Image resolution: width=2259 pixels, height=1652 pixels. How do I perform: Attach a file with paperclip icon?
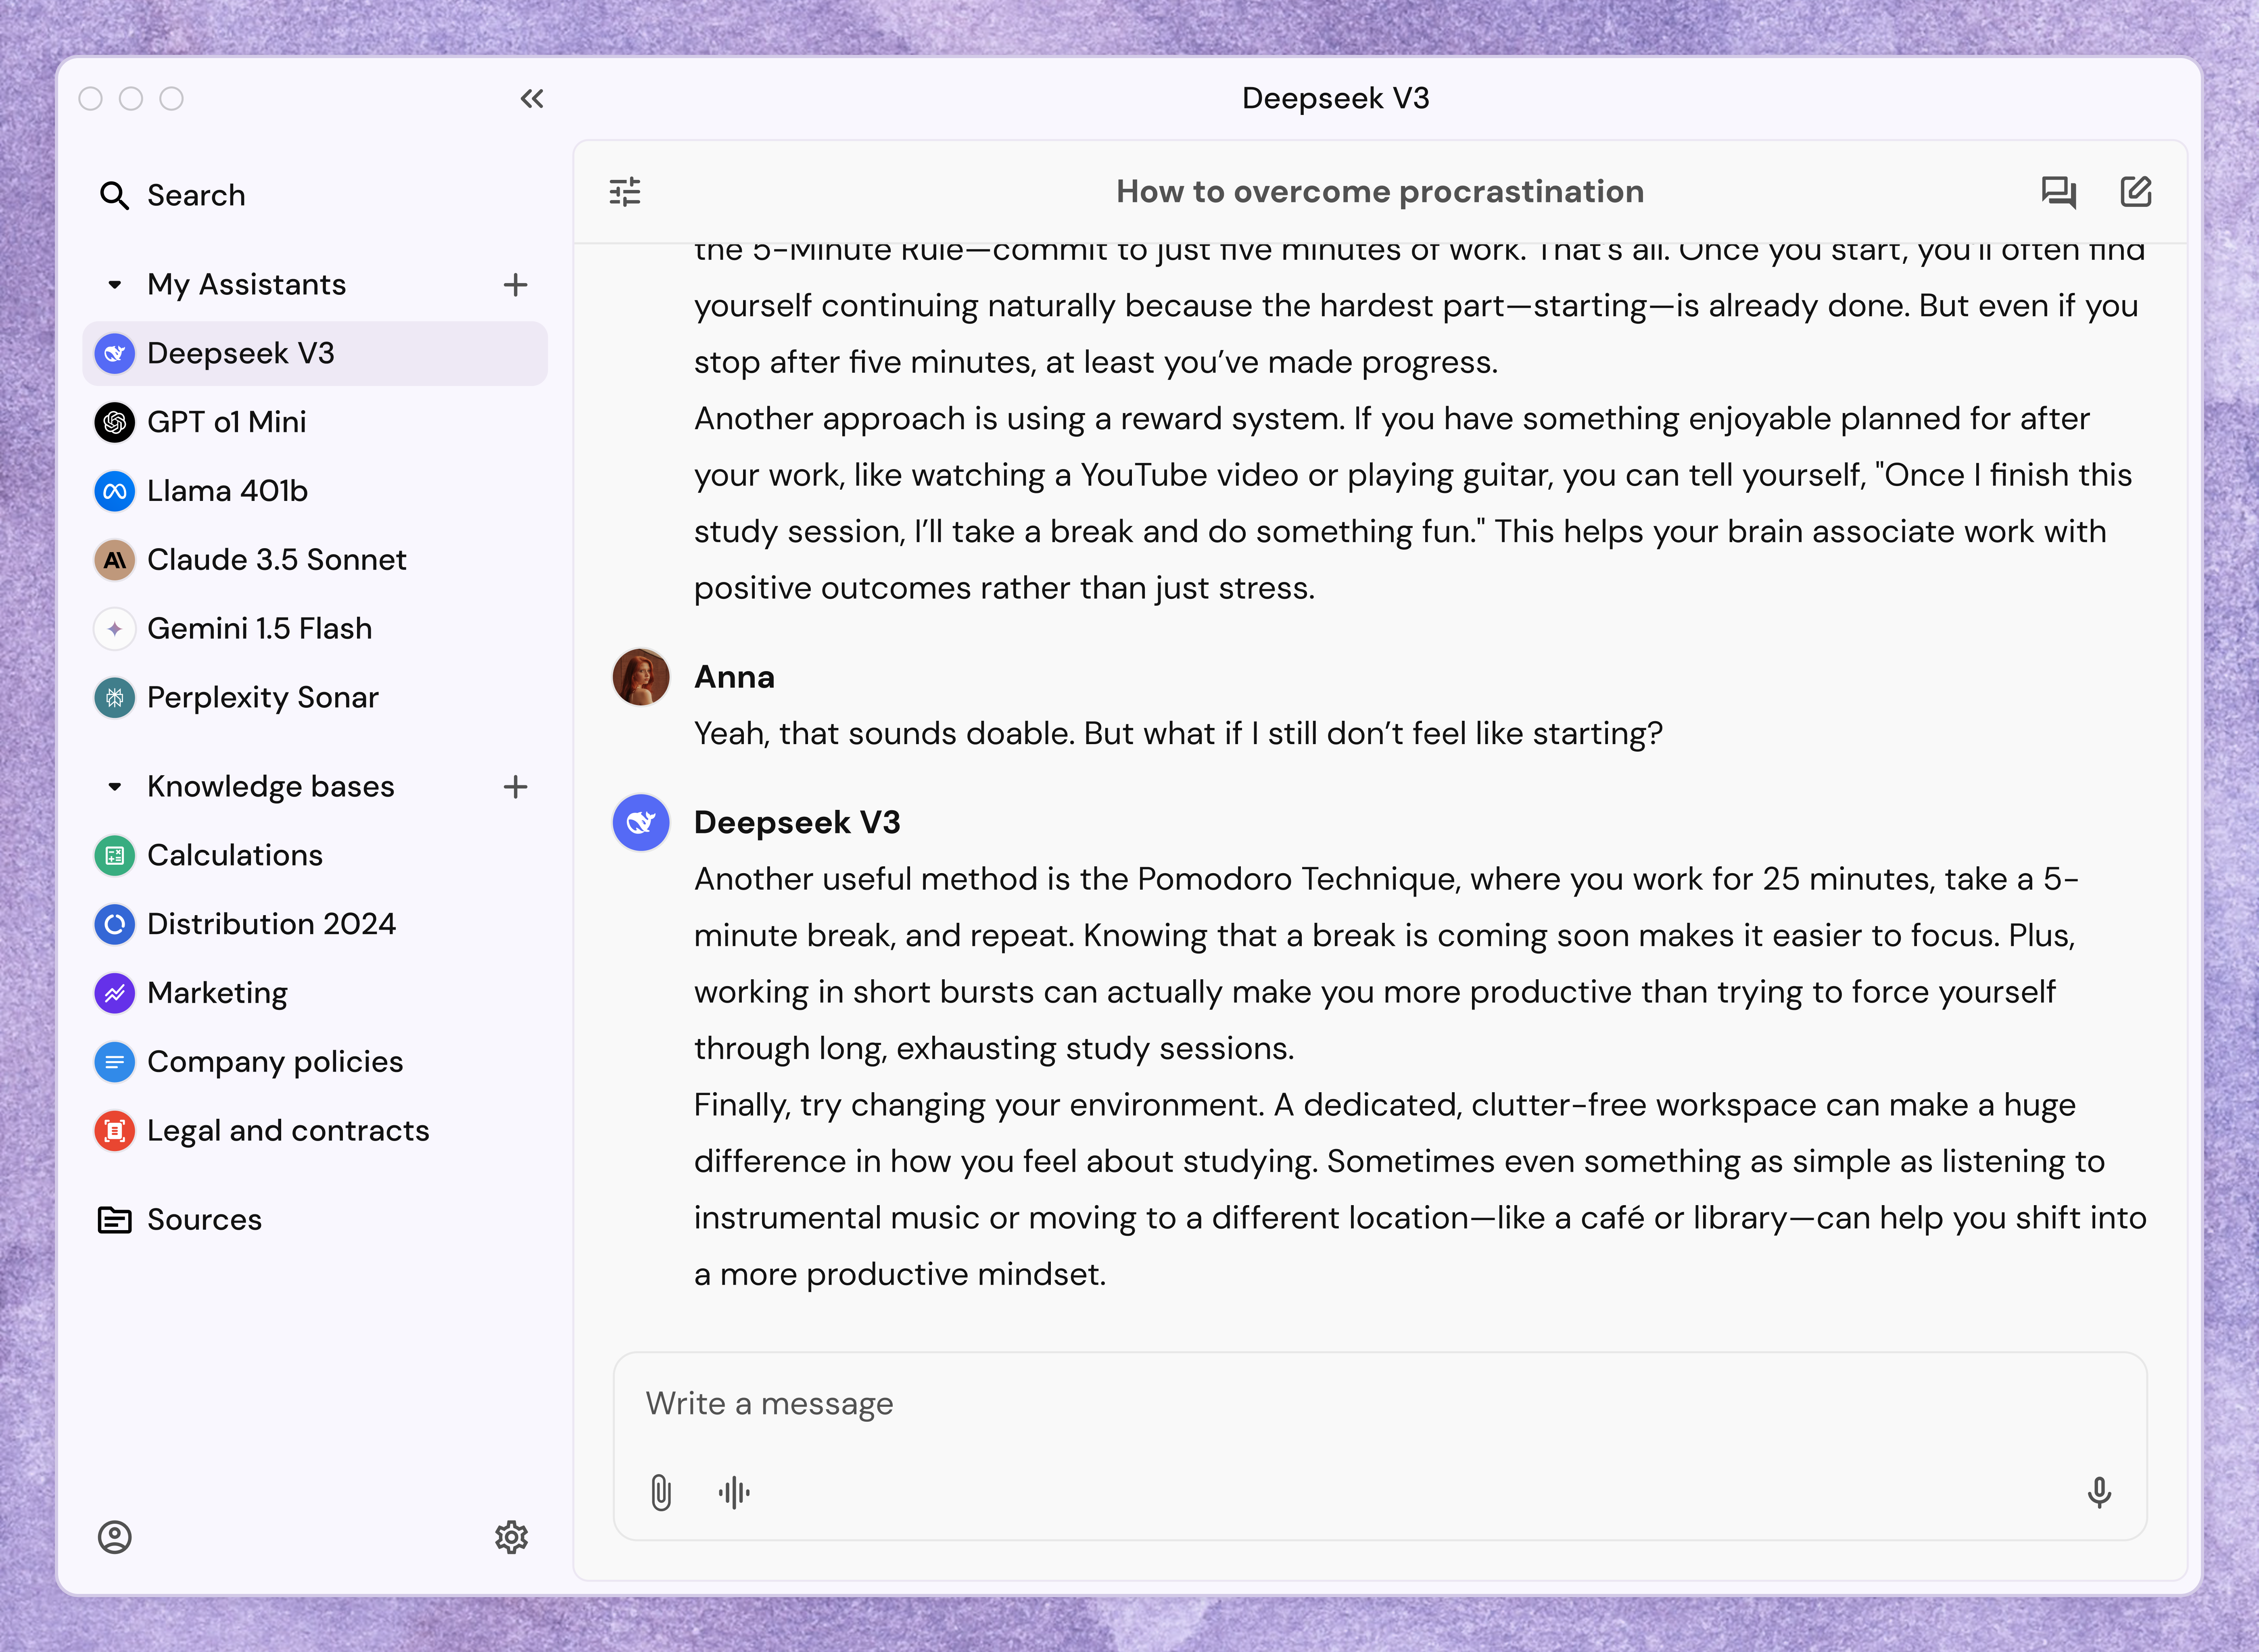pyautogui.click(x=661, y=1493)
